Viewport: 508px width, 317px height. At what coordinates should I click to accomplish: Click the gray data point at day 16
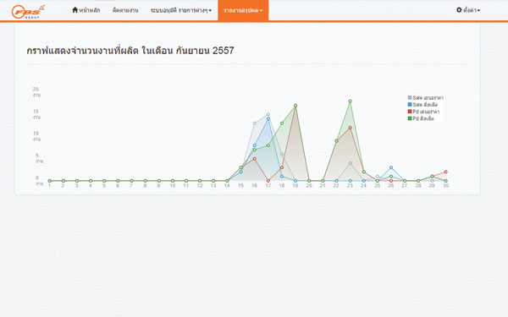point(255,123)
